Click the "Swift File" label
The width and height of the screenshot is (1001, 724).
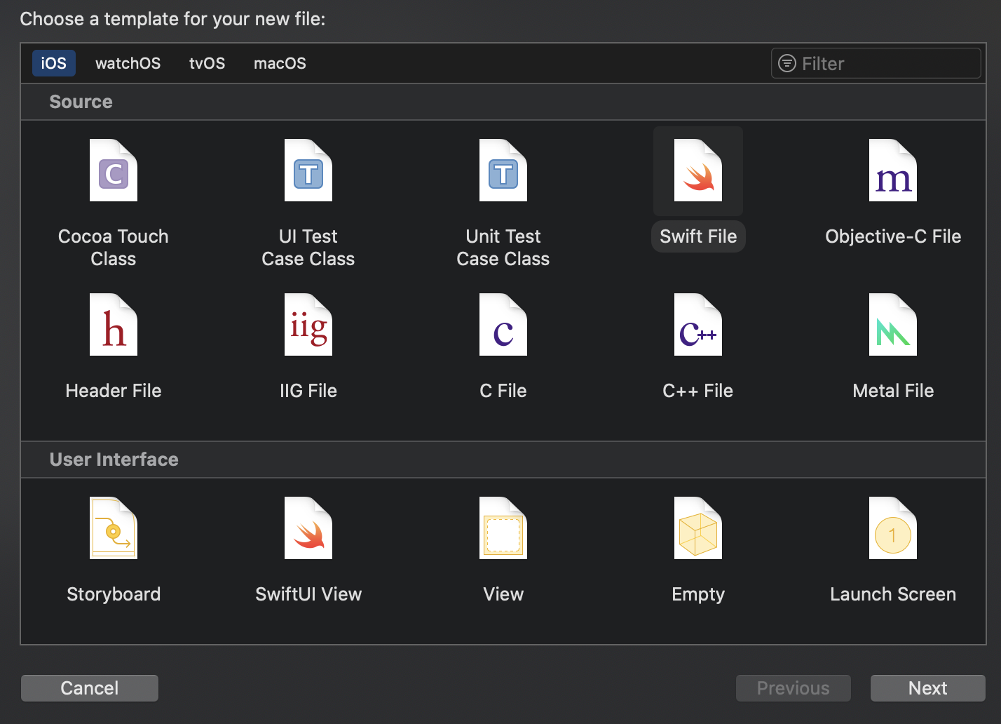698,236
